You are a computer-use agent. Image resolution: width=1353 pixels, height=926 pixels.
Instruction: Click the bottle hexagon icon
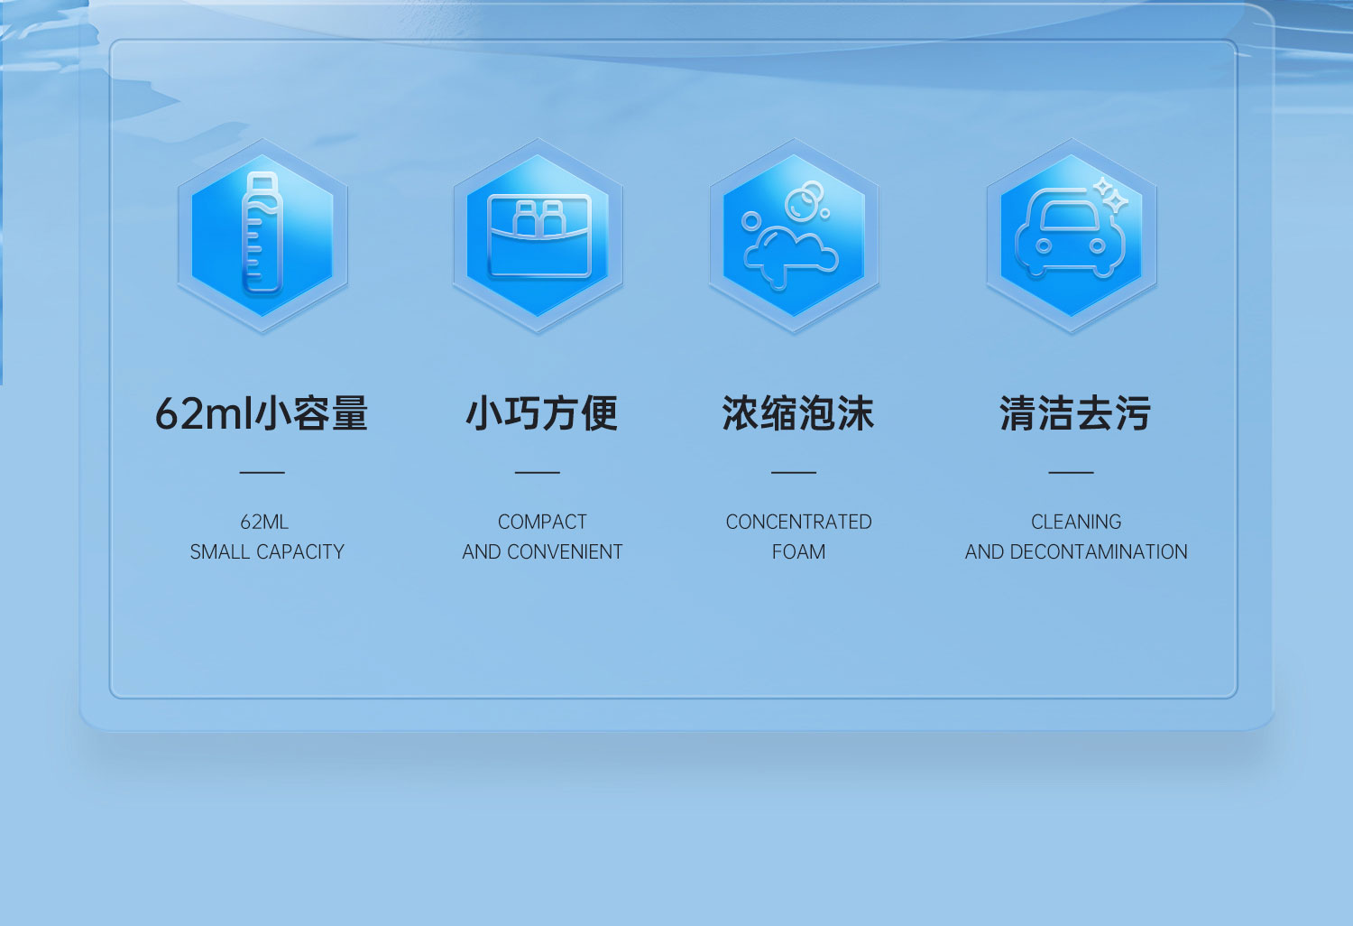262,236
